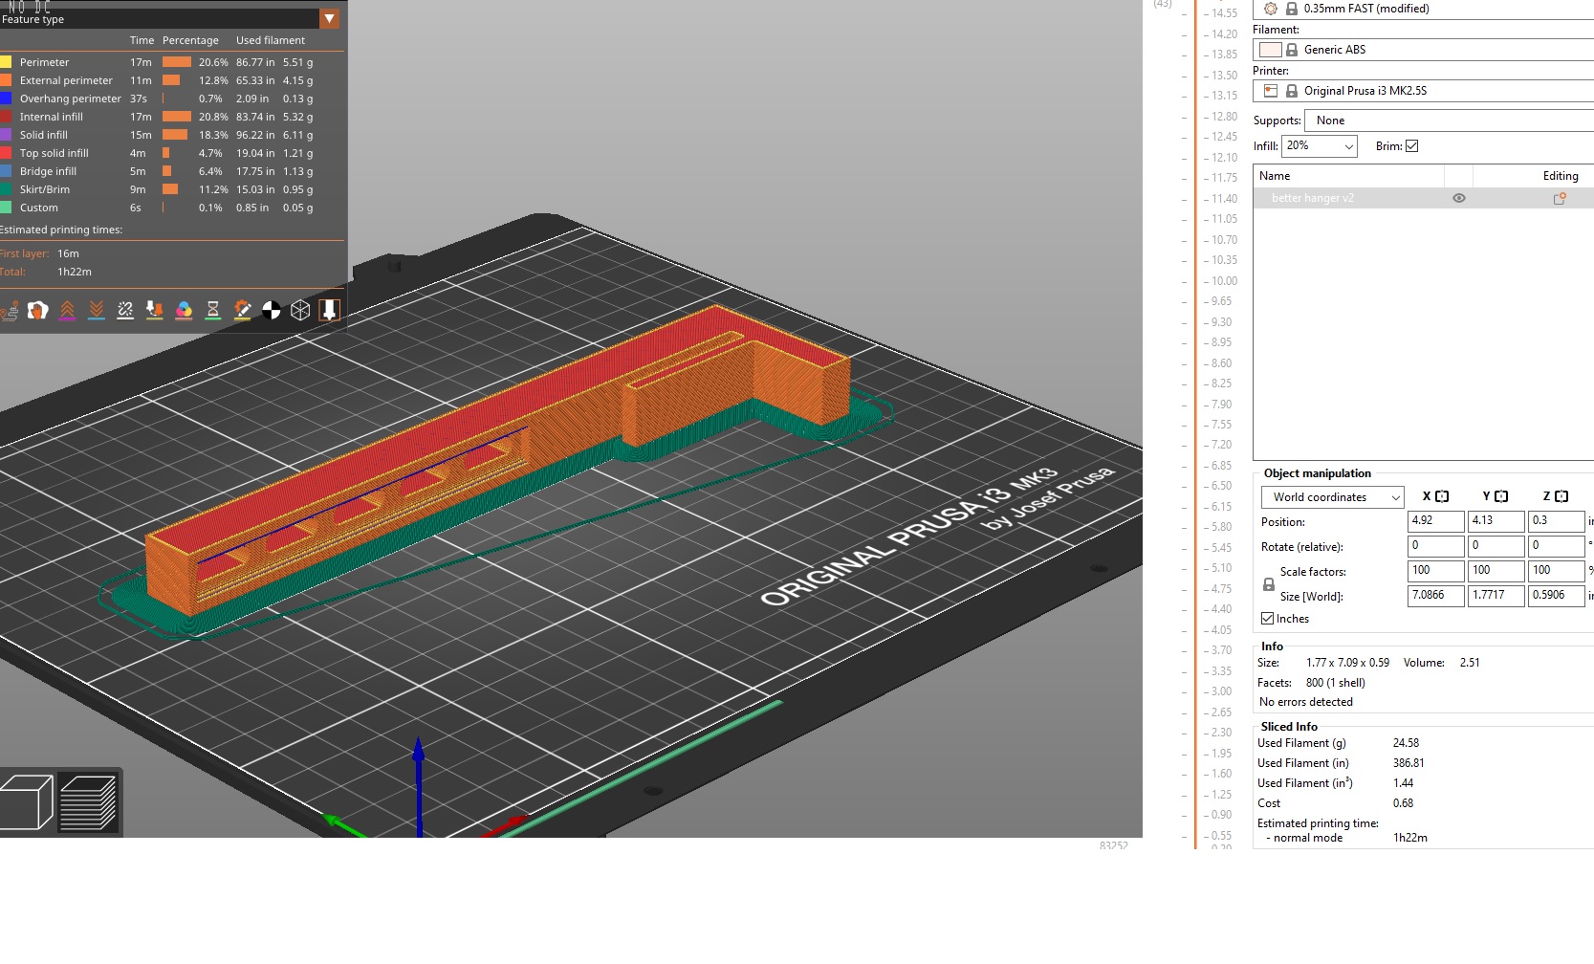
Task: Click the hourglass pauses icon
Action: click(213, 310)
